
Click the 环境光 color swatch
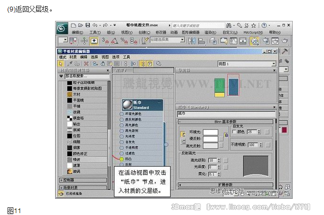(x=210, y=132)
